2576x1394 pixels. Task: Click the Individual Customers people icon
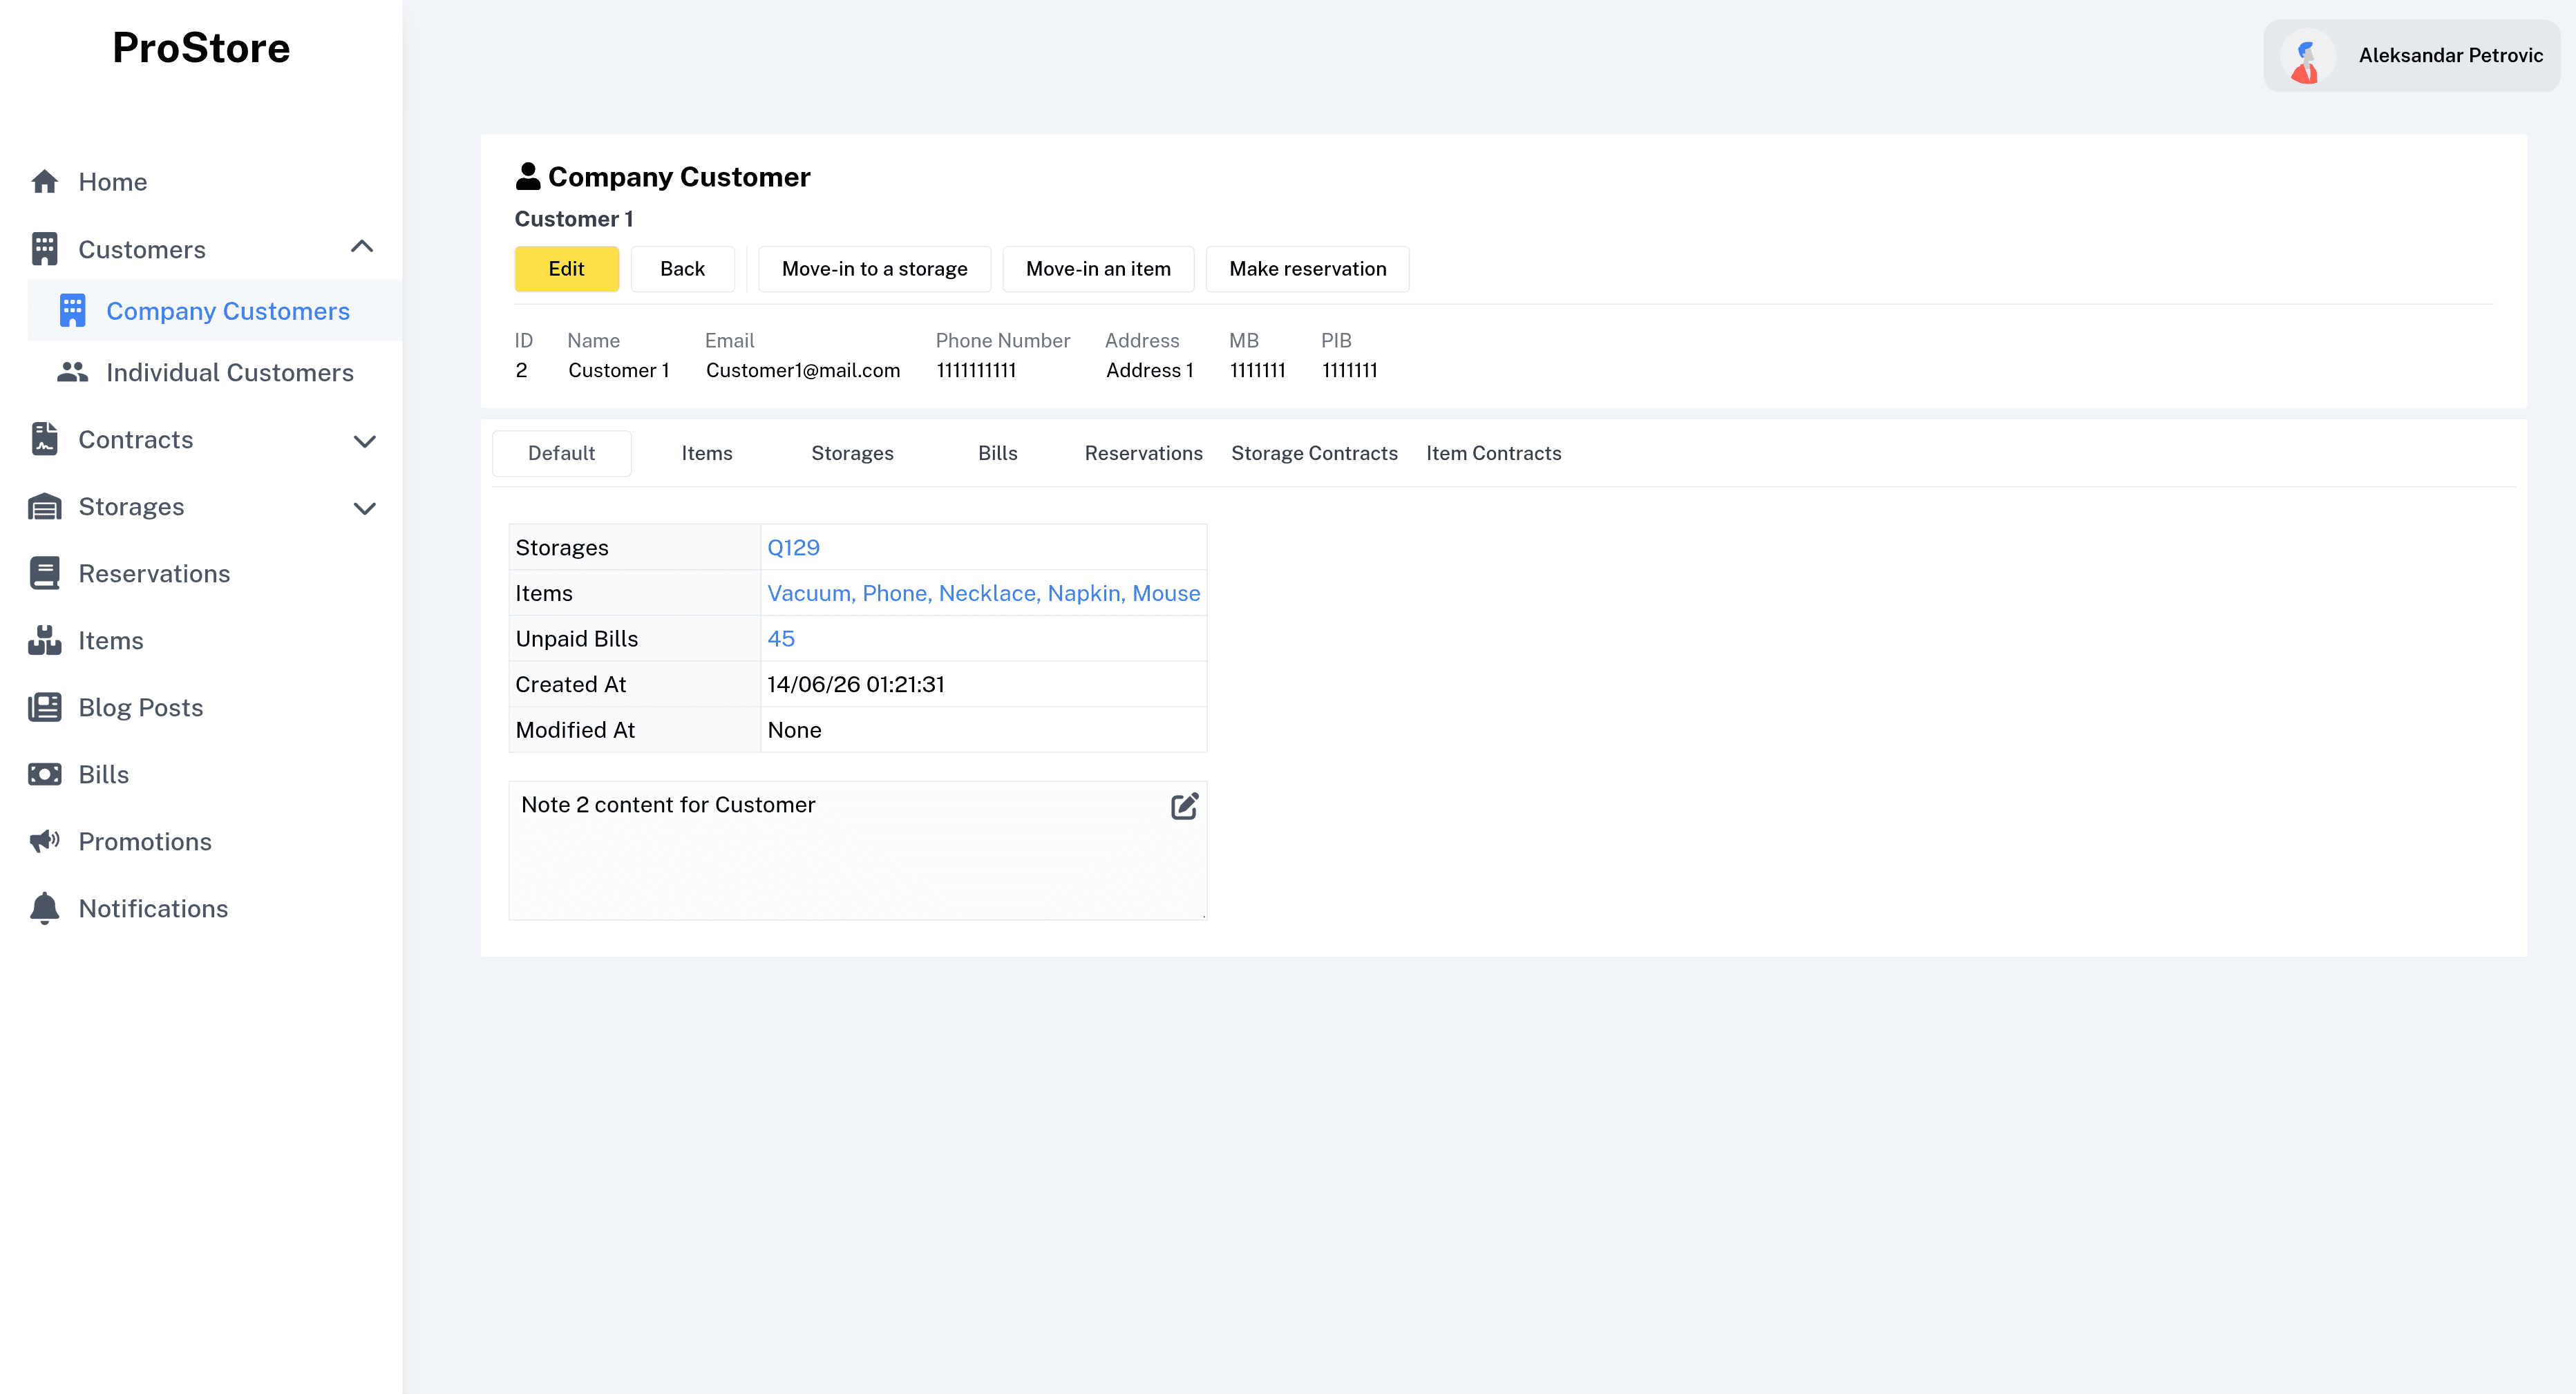[72, 372]
